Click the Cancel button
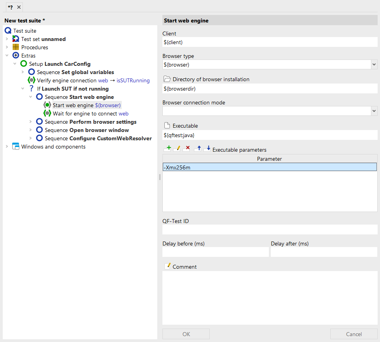 (354, 334)
